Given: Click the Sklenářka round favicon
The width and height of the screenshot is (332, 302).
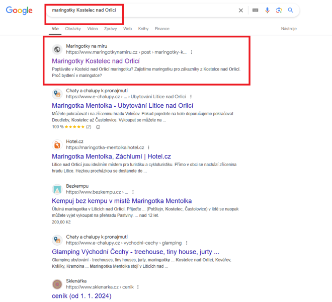Looking at the screenshot, I should tap(57, 284).
